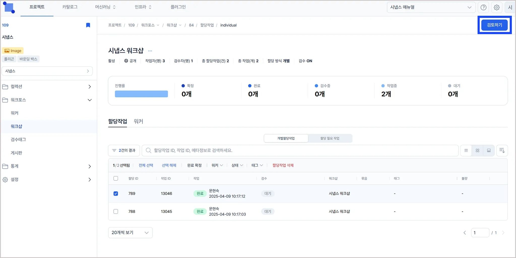Open the 시냅스 매뉴얼 dropdown
Image resolution: width=516 pixels, height=258 pixels.
tap(431, 7)
